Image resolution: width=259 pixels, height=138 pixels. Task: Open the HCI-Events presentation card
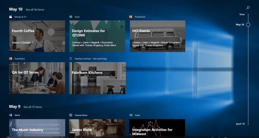point(157,36)
